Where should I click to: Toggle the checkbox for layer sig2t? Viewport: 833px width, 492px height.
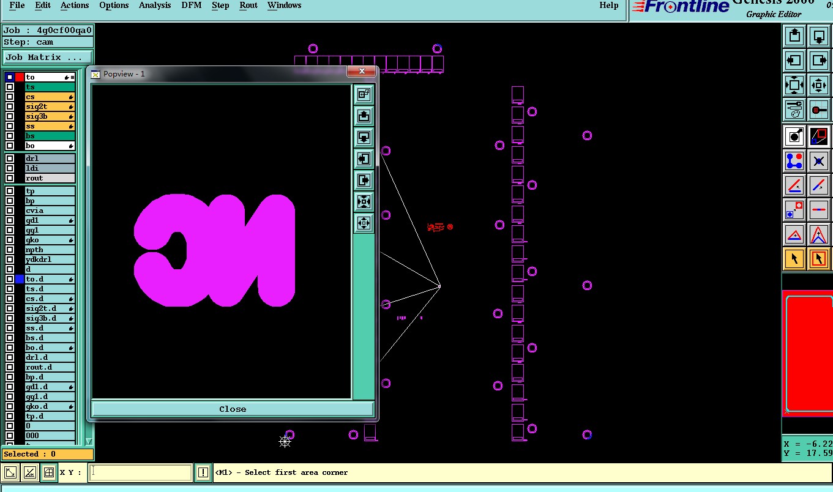click(x=10, y=106)
